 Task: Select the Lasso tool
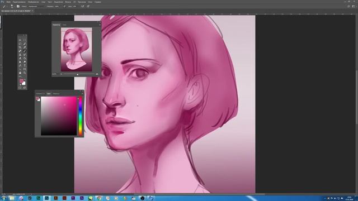click(x=20, y=44)
